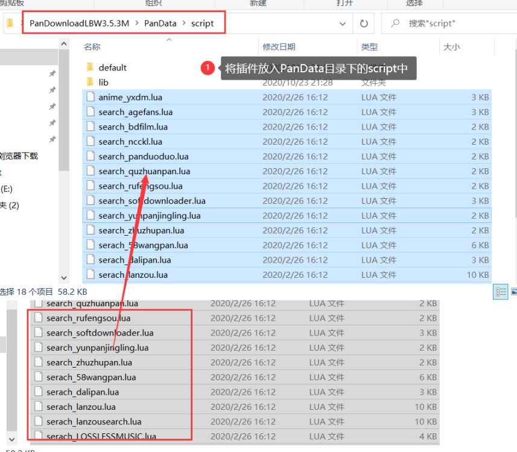Click serach_lanzou.lua name in lower window
The height and width of the screenshot is (452, 517).
pos(81,407)
